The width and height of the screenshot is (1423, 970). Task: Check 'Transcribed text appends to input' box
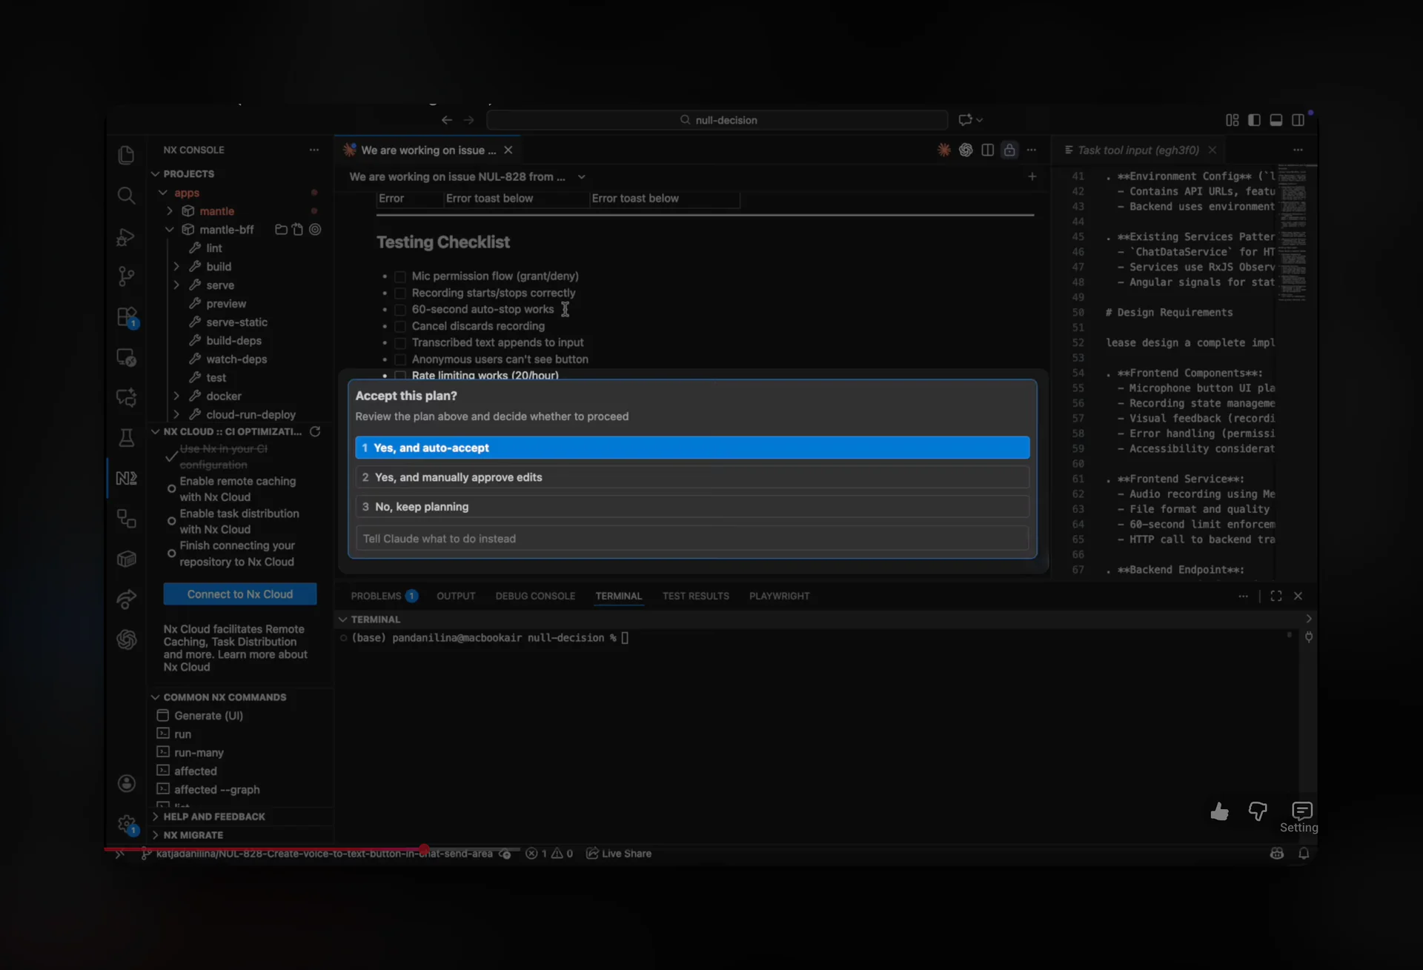click(x=400, y=343)
